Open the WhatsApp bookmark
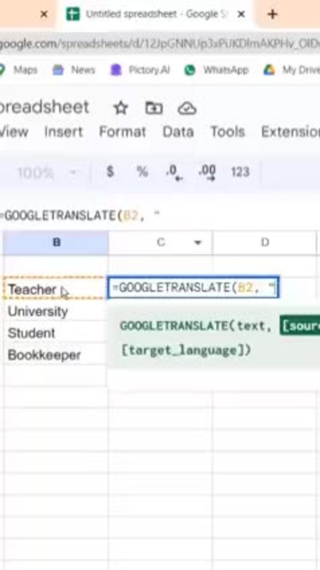Screen dimensions: 320x570 pos(217,70)
